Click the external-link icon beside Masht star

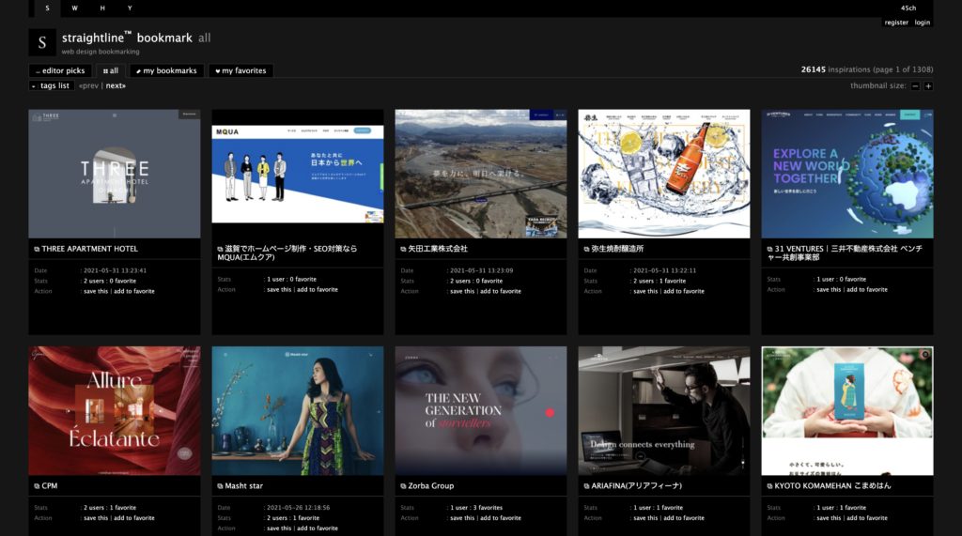(220, 485)
